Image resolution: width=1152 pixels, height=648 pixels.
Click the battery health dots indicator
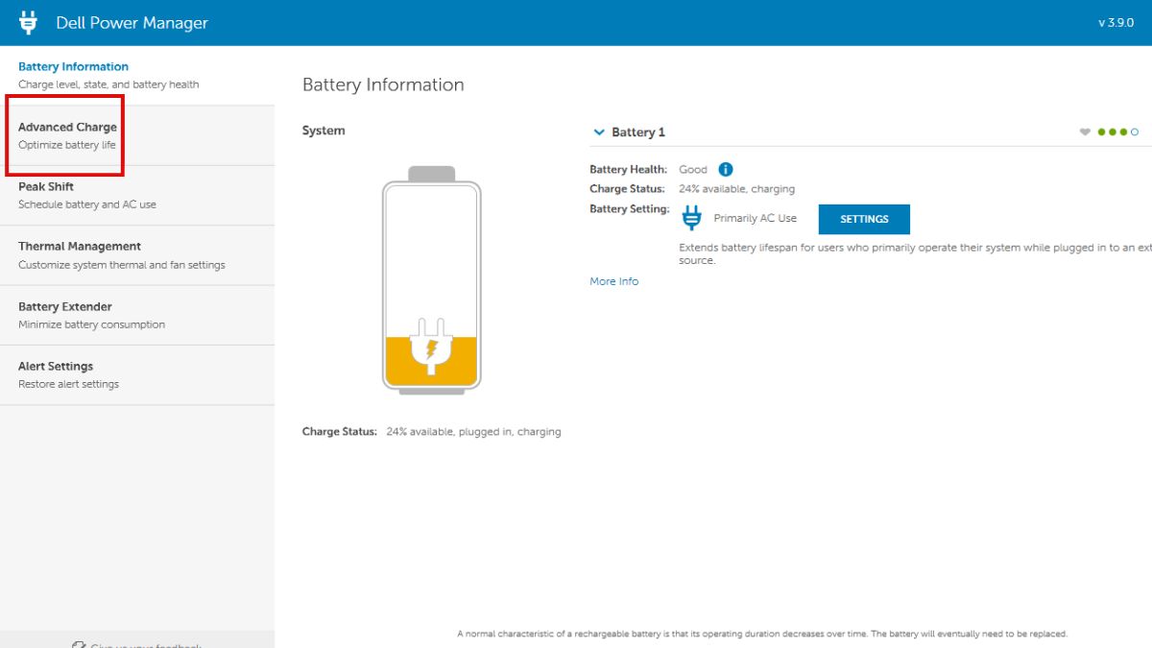1118,132
